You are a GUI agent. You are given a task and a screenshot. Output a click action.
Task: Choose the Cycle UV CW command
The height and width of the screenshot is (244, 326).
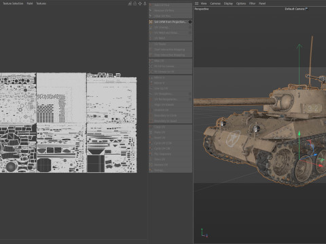pyautogui.click(x=170, y=148)
